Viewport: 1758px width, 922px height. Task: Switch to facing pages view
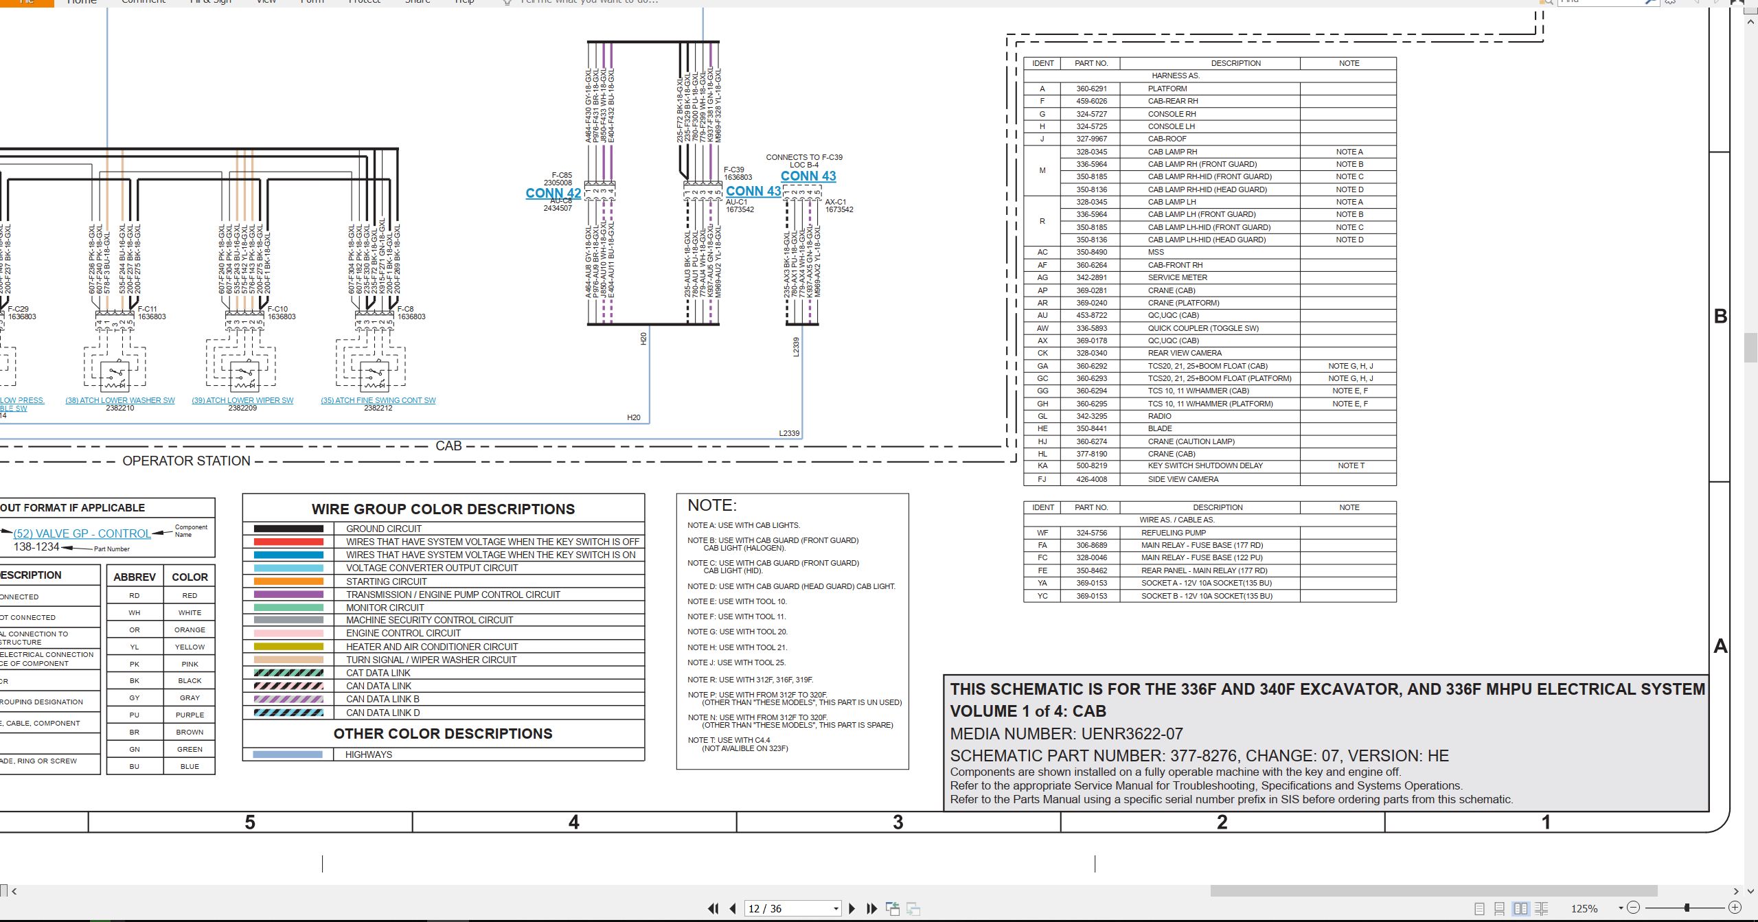[x=1520, y=908]
